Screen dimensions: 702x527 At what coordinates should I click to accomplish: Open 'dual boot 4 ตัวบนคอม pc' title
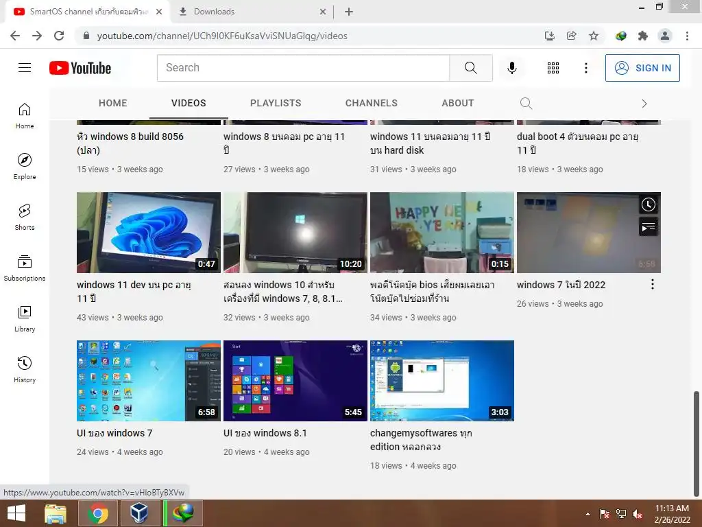(x=577, y=143)
